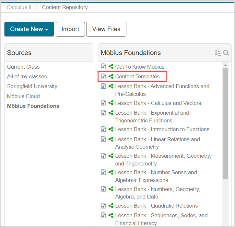This screenshot has height=227, width=235.
Task: Click the document icon beside Lesson Bank - Introduction to Functions
Action: (104, 129)
